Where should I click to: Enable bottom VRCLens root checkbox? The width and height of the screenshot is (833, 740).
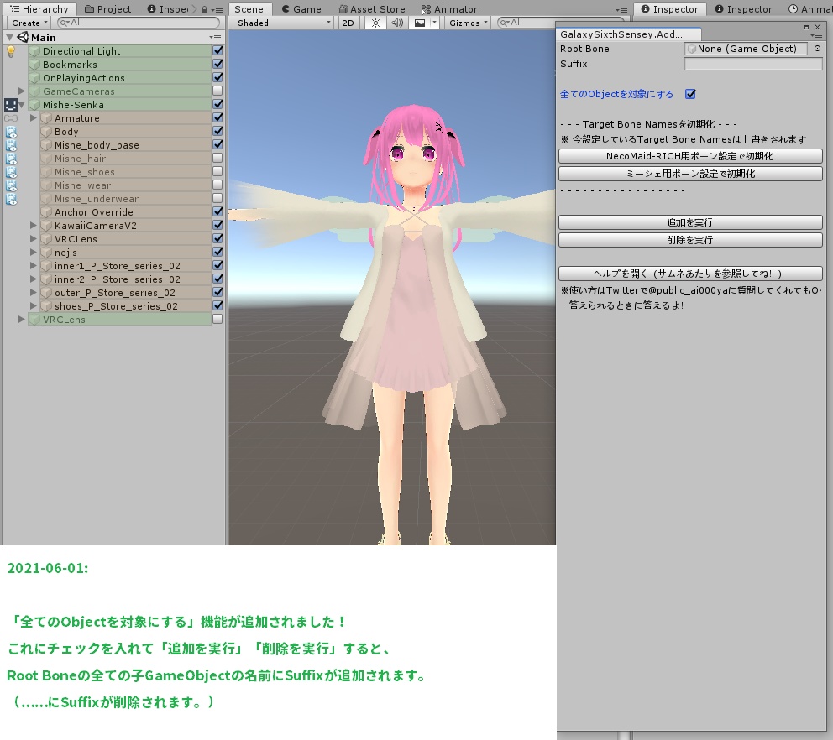[217, 319]
